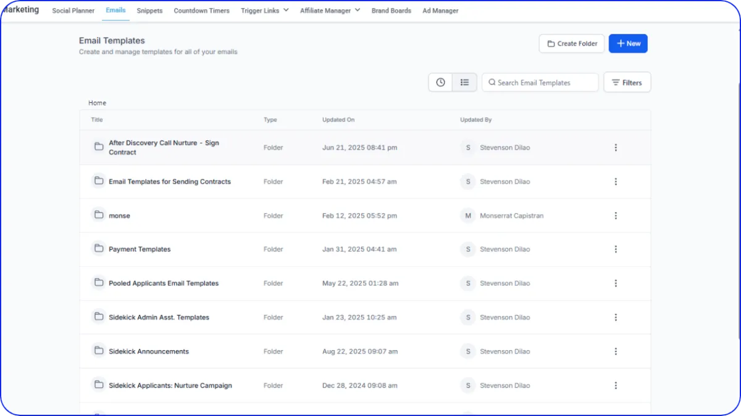The height and width of the screenshot is (416, 741).
Task: Click Stevenson Dilao avatar in first row
Action: (467, 148)
